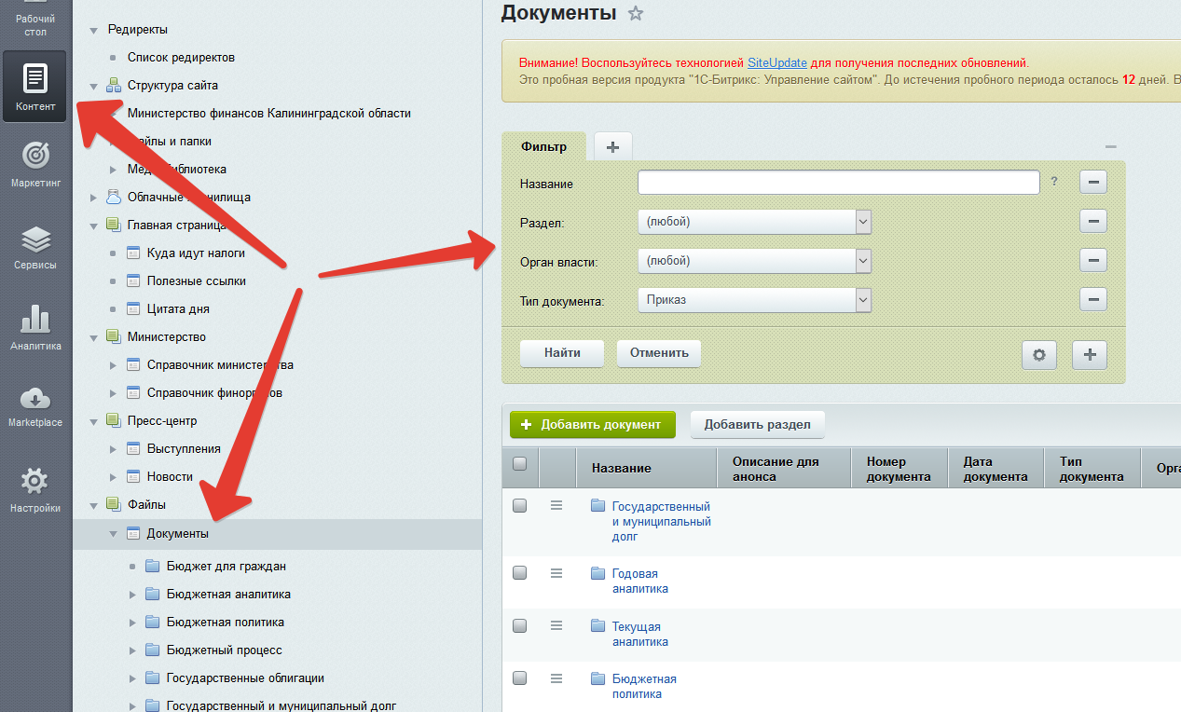The width and height of the screenshot is (1181, 712).
Task: Open filter settings gear button
Action: click(1039, 354)
